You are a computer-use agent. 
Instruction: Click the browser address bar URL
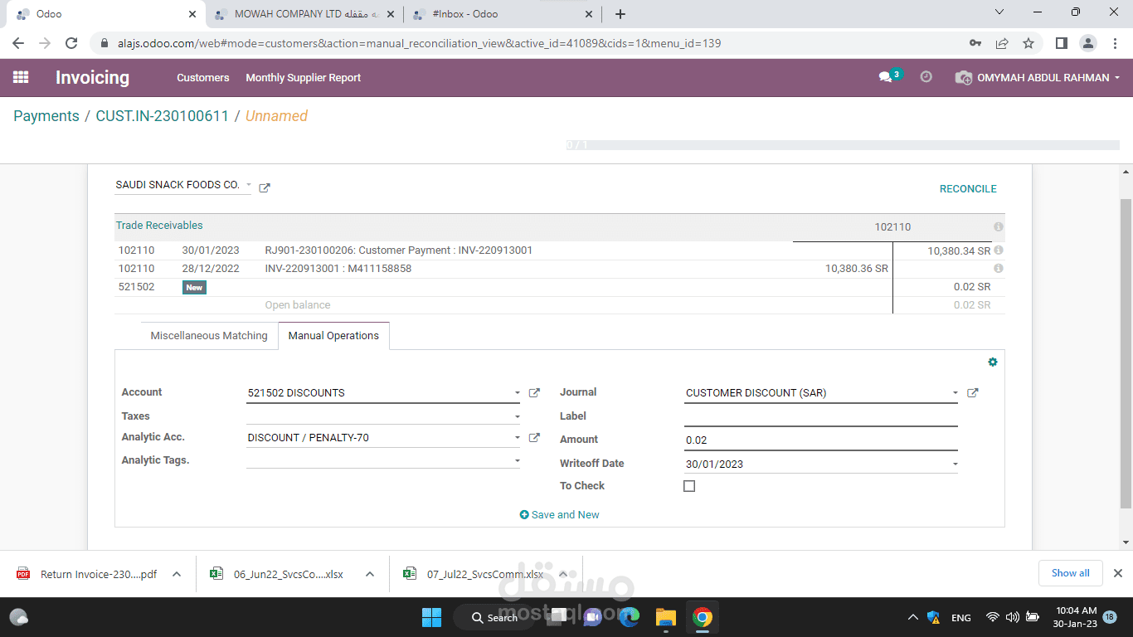pos(419,43)
